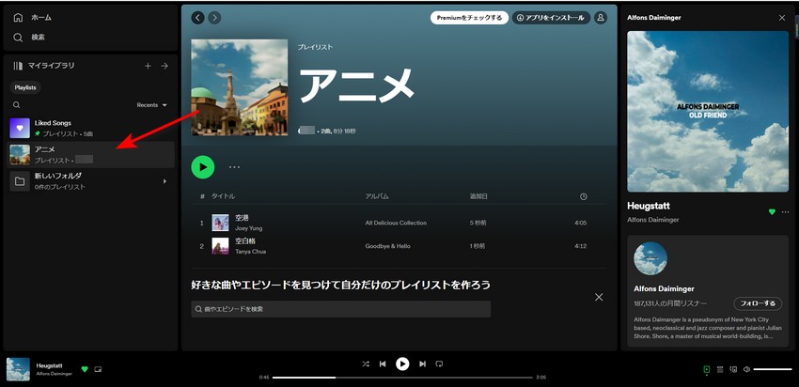Expand 新しいフォルダ folder arrow
Image resolution: width=799 pixels, height=387 pixels.
pyautogui.click(x=164, y=181)
